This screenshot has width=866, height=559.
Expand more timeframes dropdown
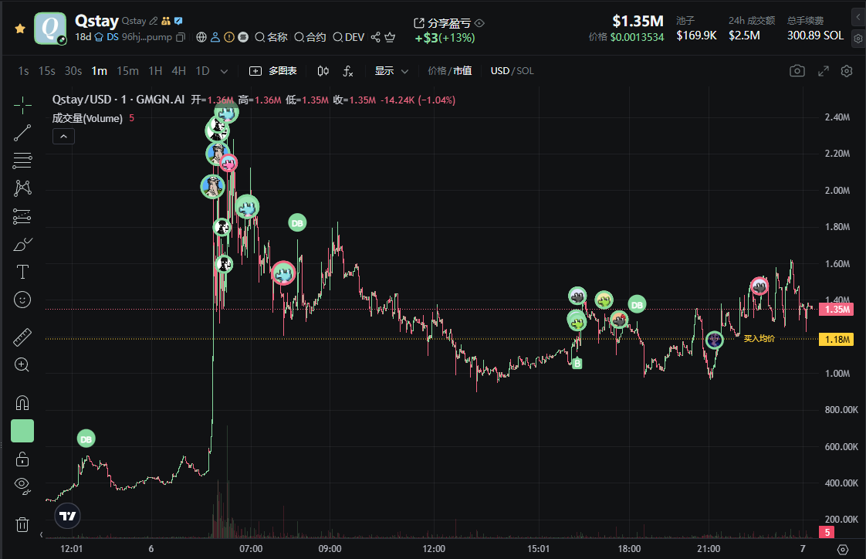(x=225, y=71)
